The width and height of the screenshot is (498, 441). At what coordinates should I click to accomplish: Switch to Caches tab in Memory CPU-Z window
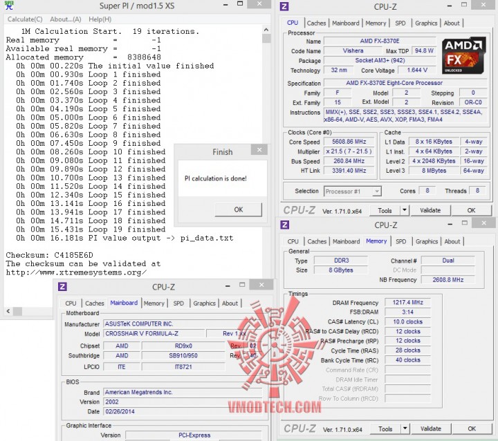pos(317,242)
